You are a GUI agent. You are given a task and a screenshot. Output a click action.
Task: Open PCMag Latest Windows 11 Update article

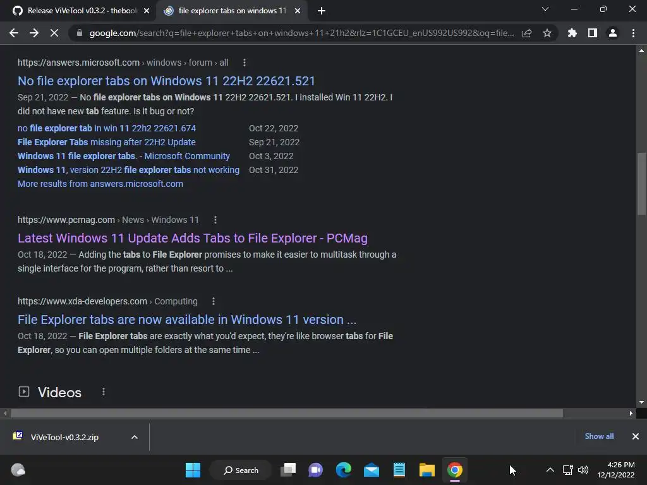(x=192, y=238)
